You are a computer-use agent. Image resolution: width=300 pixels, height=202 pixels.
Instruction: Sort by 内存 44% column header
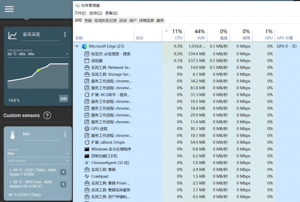[195, 35]
